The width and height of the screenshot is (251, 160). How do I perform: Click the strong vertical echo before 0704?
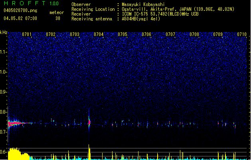89,122
